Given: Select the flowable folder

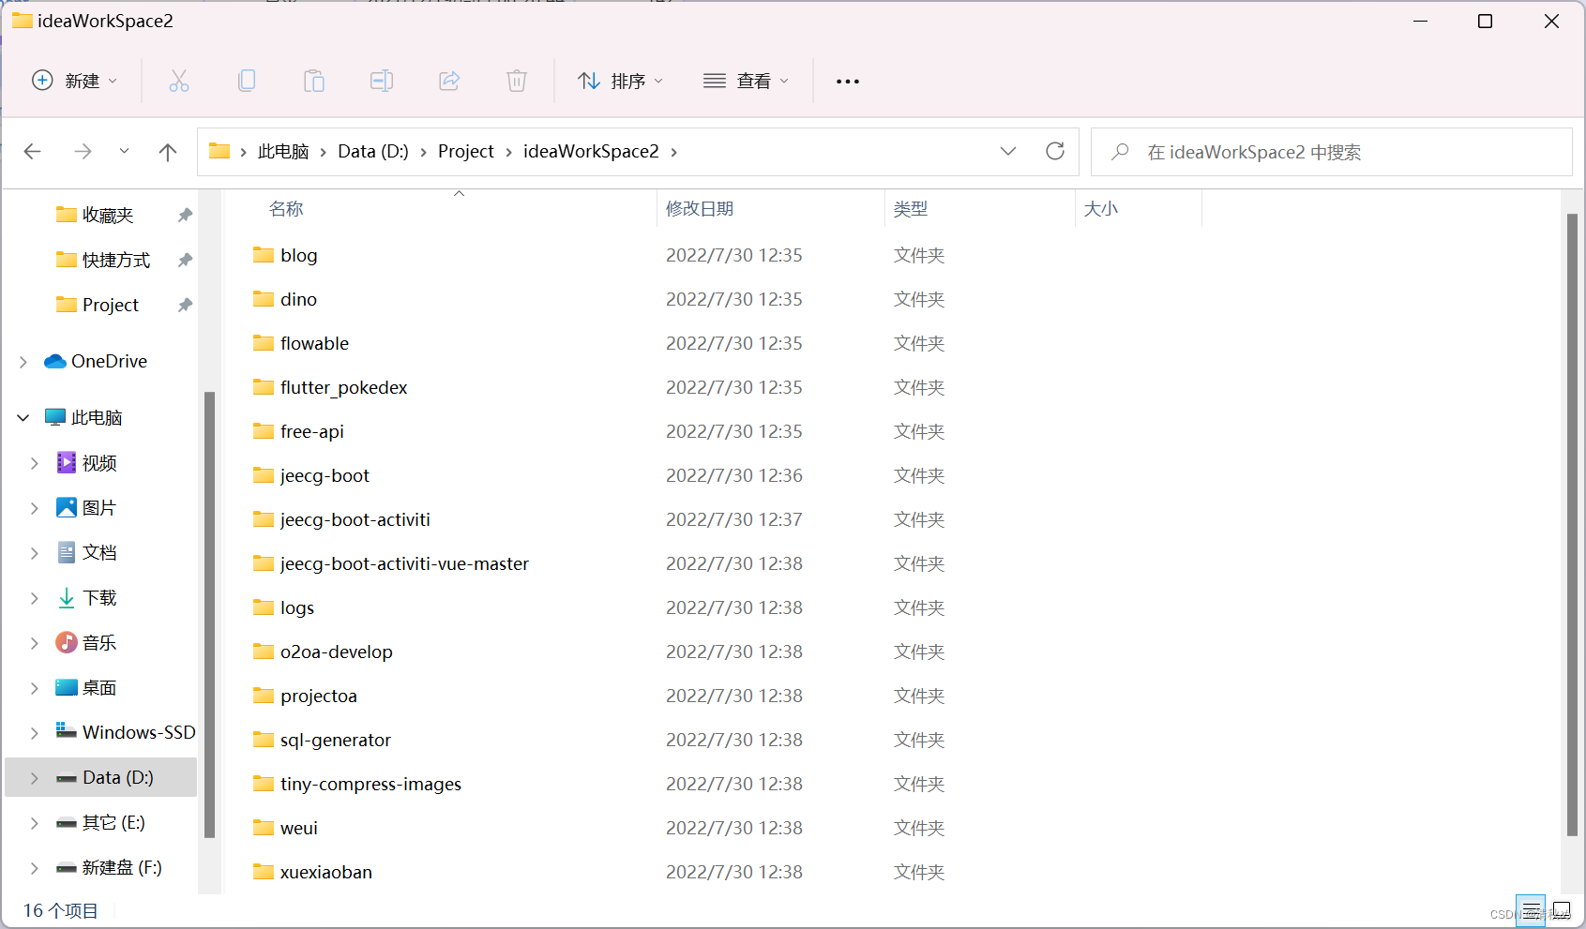Looking at the screenshot, I should 314,343.
